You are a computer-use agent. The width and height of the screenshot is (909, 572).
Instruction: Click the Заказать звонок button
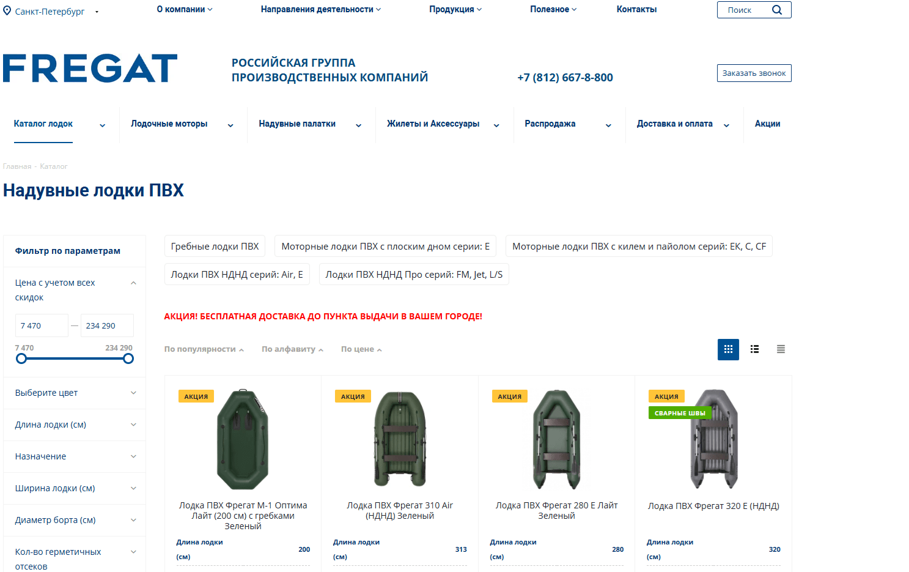(x=754, y=73)
